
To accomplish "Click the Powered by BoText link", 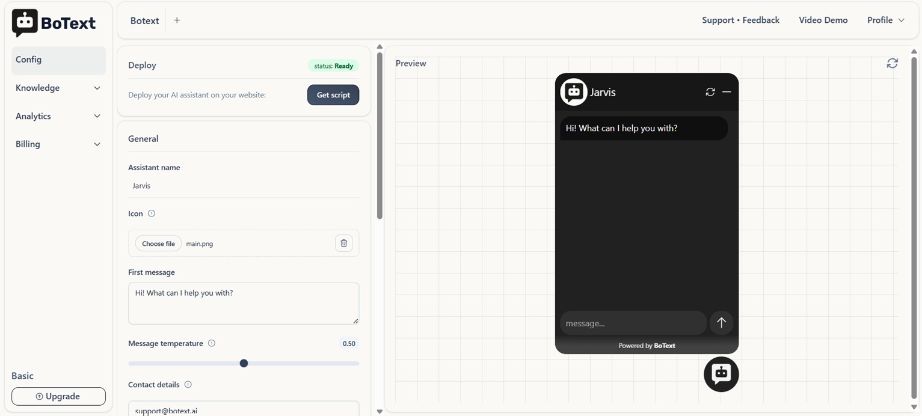I will pos(647,346).
